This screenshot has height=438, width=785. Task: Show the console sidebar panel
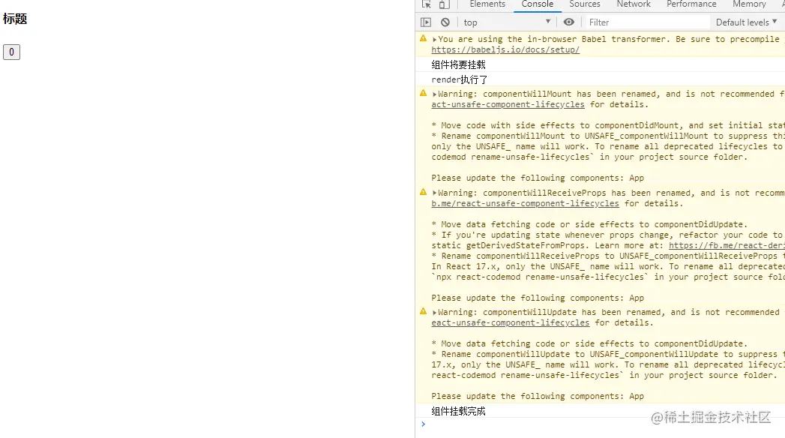[x=426, y=22]
